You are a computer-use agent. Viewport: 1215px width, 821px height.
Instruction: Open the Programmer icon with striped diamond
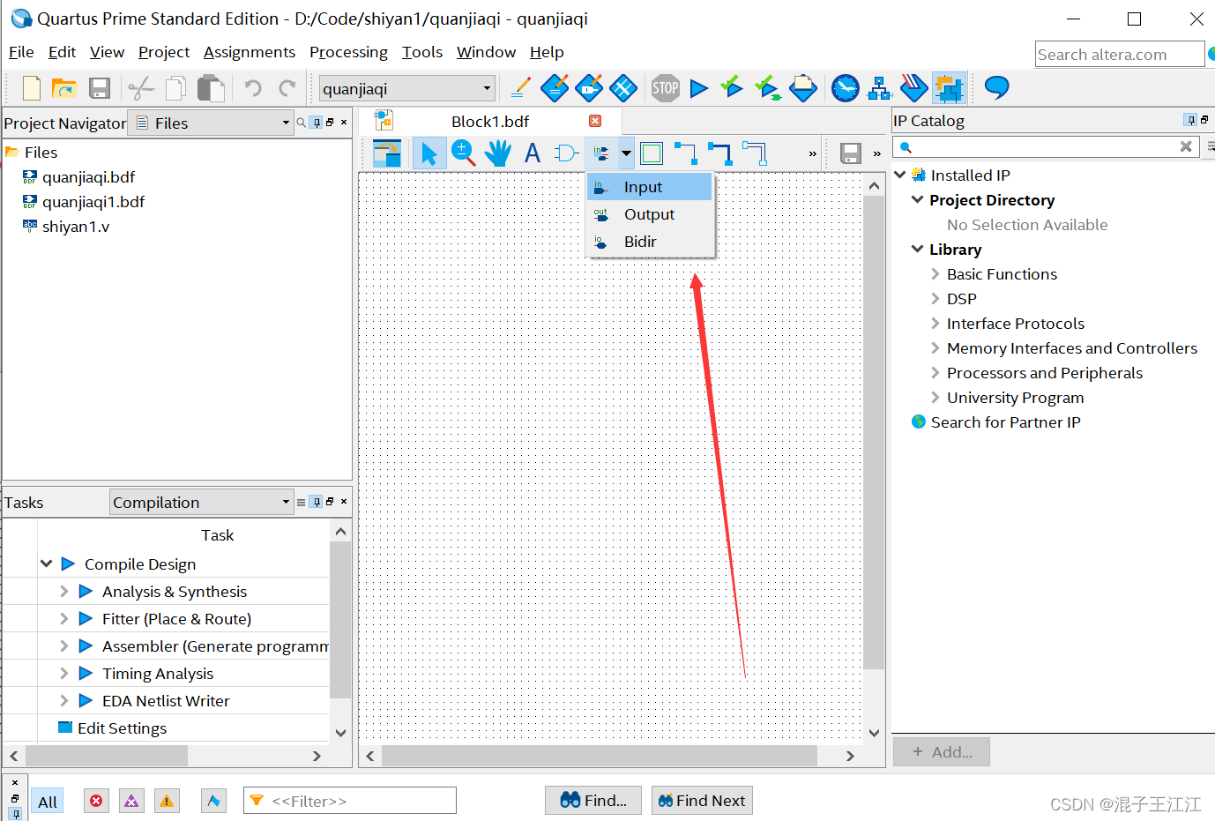[x=913, y=87]
